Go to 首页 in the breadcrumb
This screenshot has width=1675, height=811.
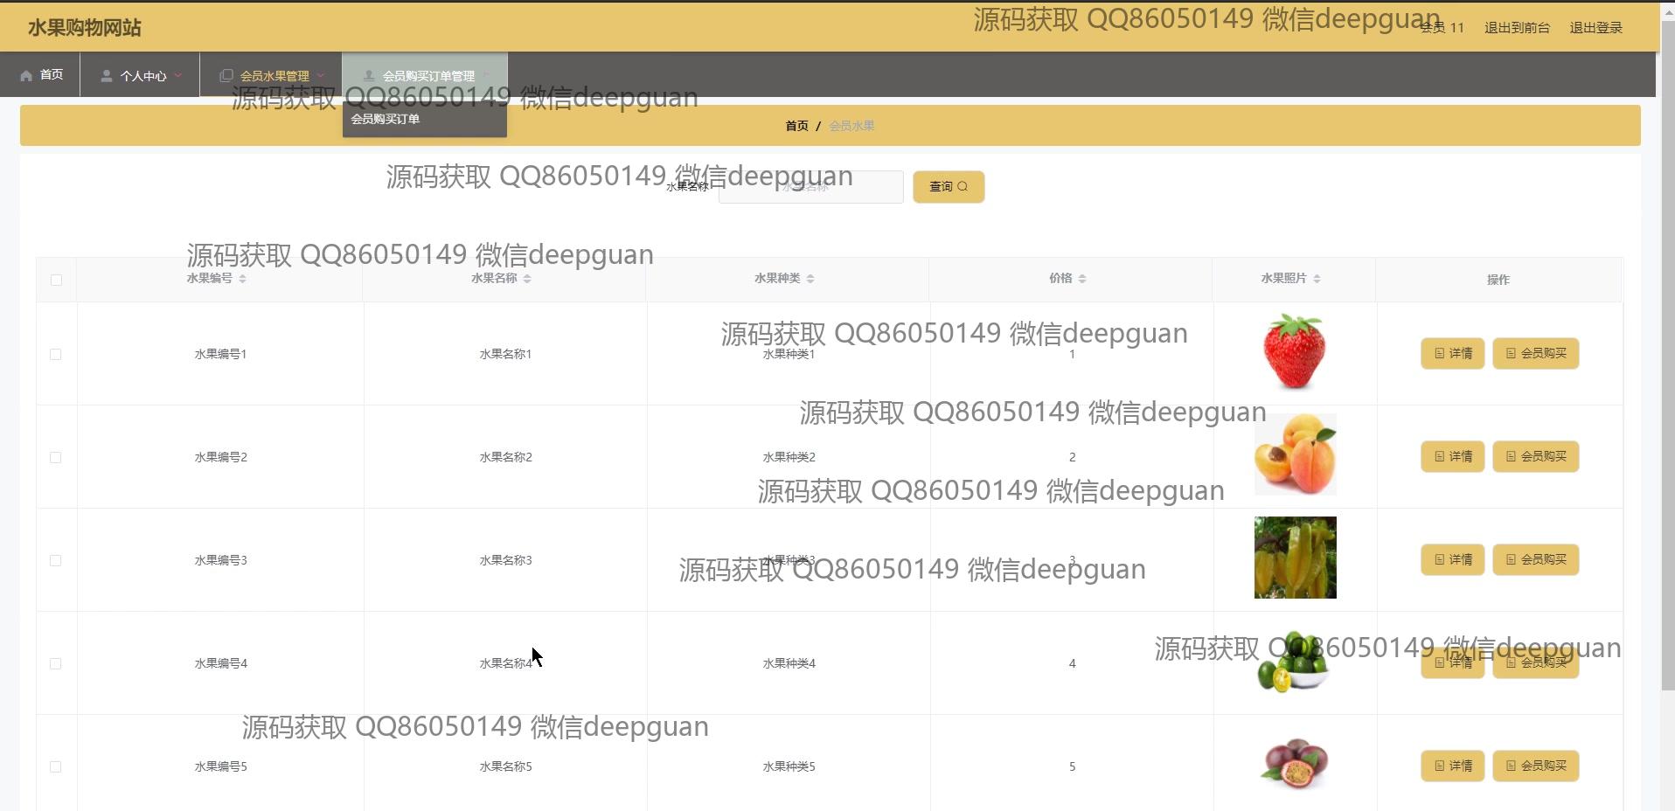pos(796,126)
